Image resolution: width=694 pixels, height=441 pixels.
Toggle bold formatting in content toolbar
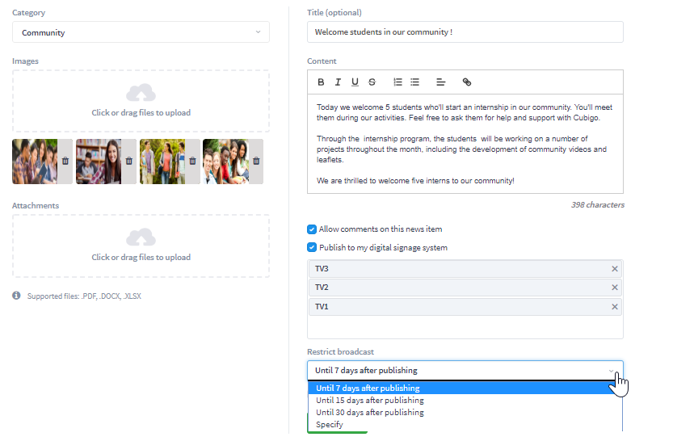321,82
